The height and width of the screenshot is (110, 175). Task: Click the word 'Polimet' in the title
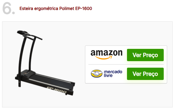click(67, 9)
